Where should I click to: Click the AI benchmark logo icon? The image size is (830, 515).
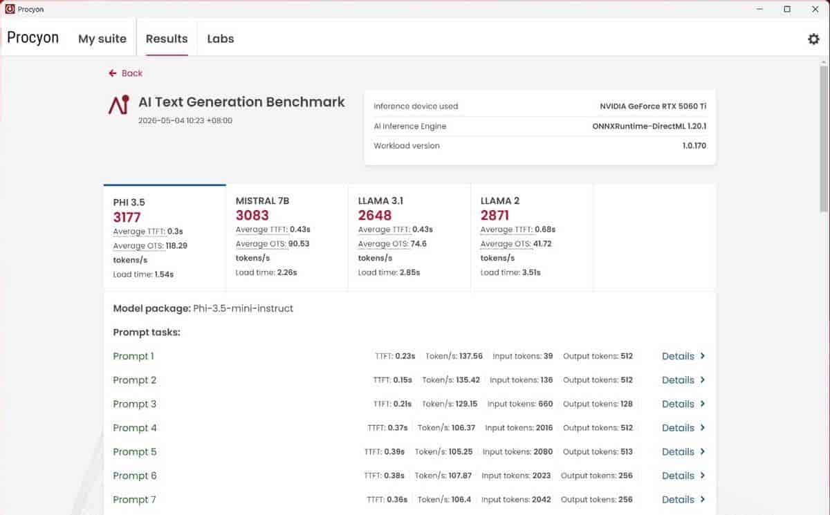pyautogui.click(x=119, y=104)
